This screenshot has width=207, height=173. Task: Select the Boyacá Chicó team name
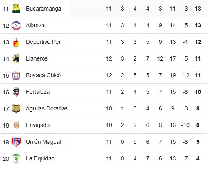[43, 75]
